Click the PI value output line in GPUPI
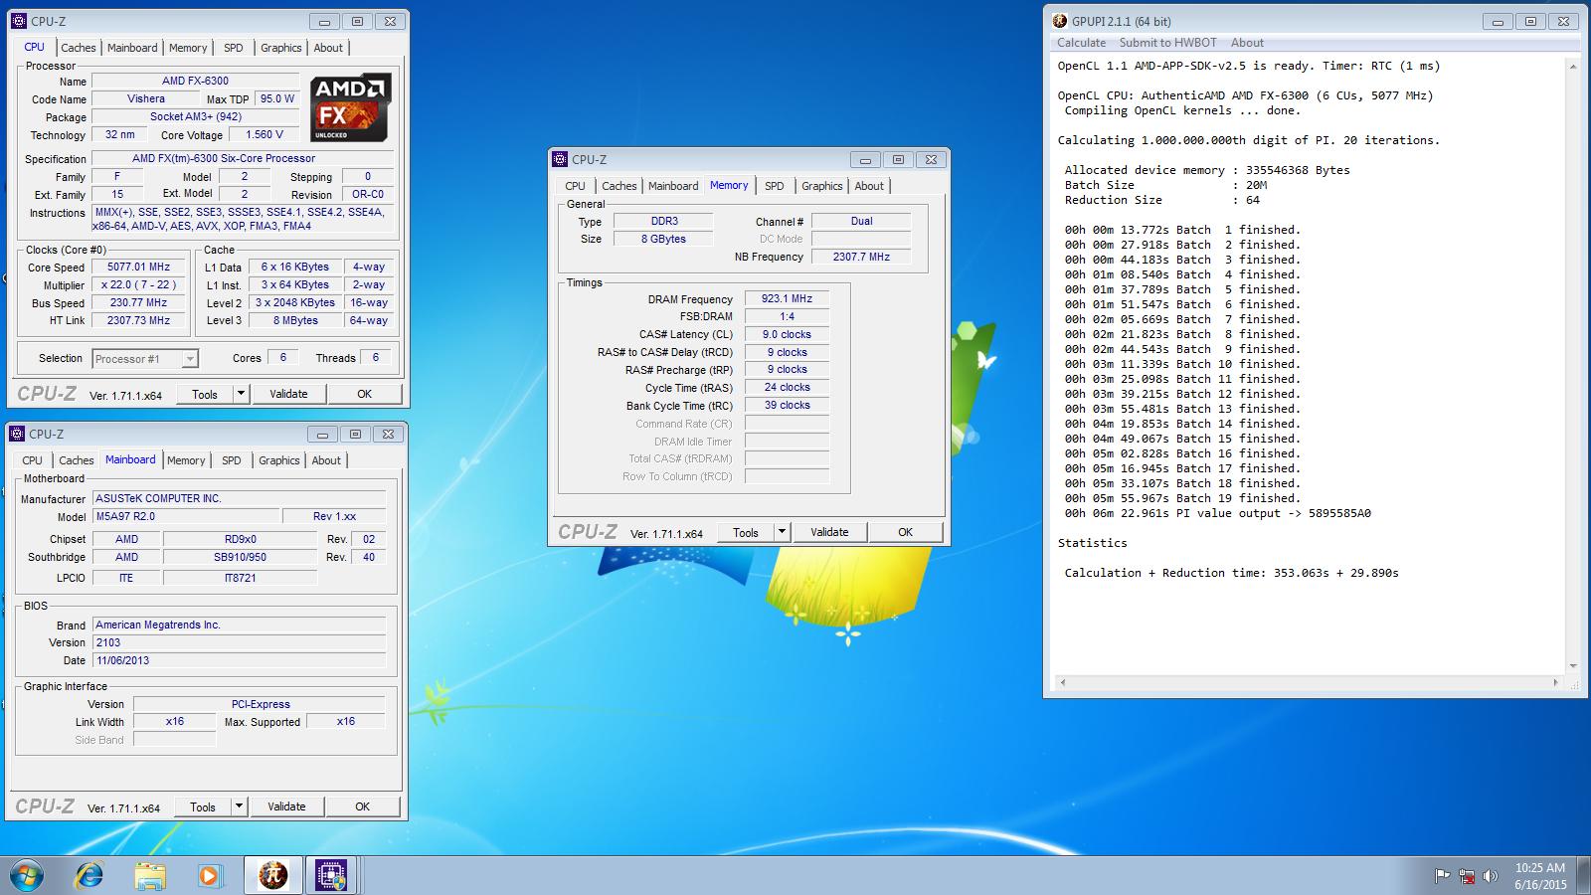 point(1218,513)
